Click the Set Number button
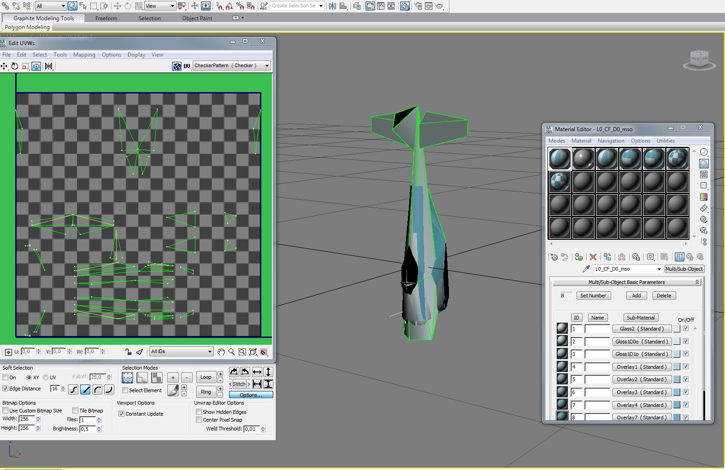The image size is (725, 470). pos(593,296)
